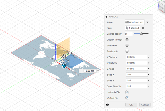Open the dropdown next to viewport 0.00 mm
Viewport: 165px width, 111px height.
(98, 71)
